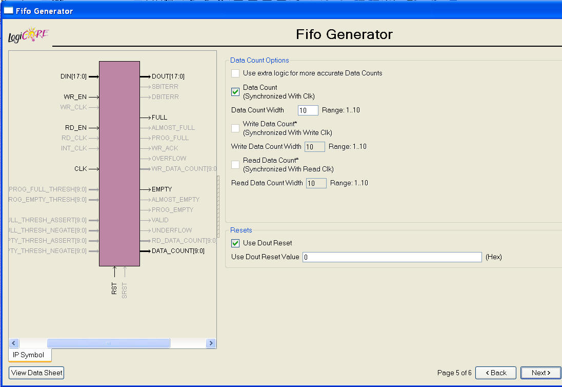This screenshot has height=387, width=562.
Task: Click the ALMOST_FULL port label
Action: pos(173,128)
